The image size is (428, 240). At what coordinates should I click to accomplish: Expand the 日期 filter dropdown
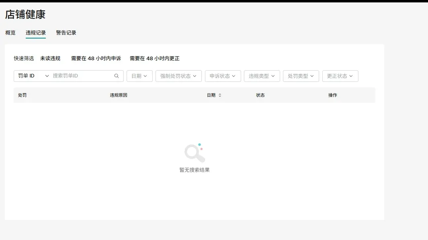(x=139, y=76)
